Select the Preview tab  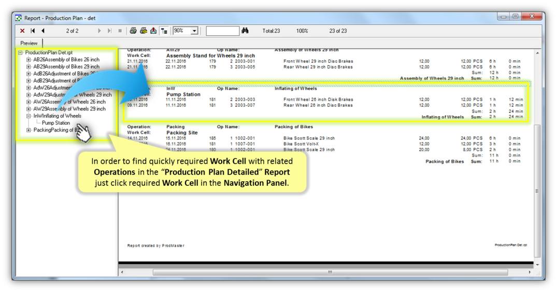(x=29, y=43)
